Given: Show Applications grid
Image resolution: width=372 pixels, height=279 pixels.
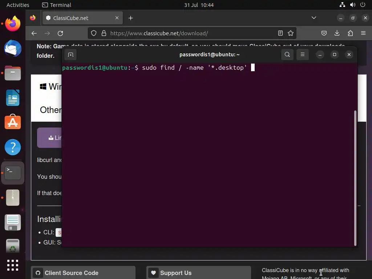Looking at the screenshot, I should click(x=13, y=265).
